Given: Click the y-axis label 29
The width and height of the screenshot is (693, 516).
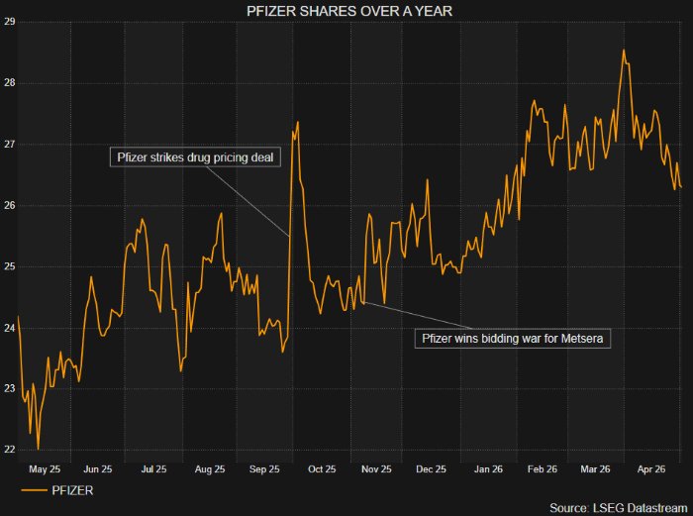Looking at the screenshot, I should (x=9, y=21).
